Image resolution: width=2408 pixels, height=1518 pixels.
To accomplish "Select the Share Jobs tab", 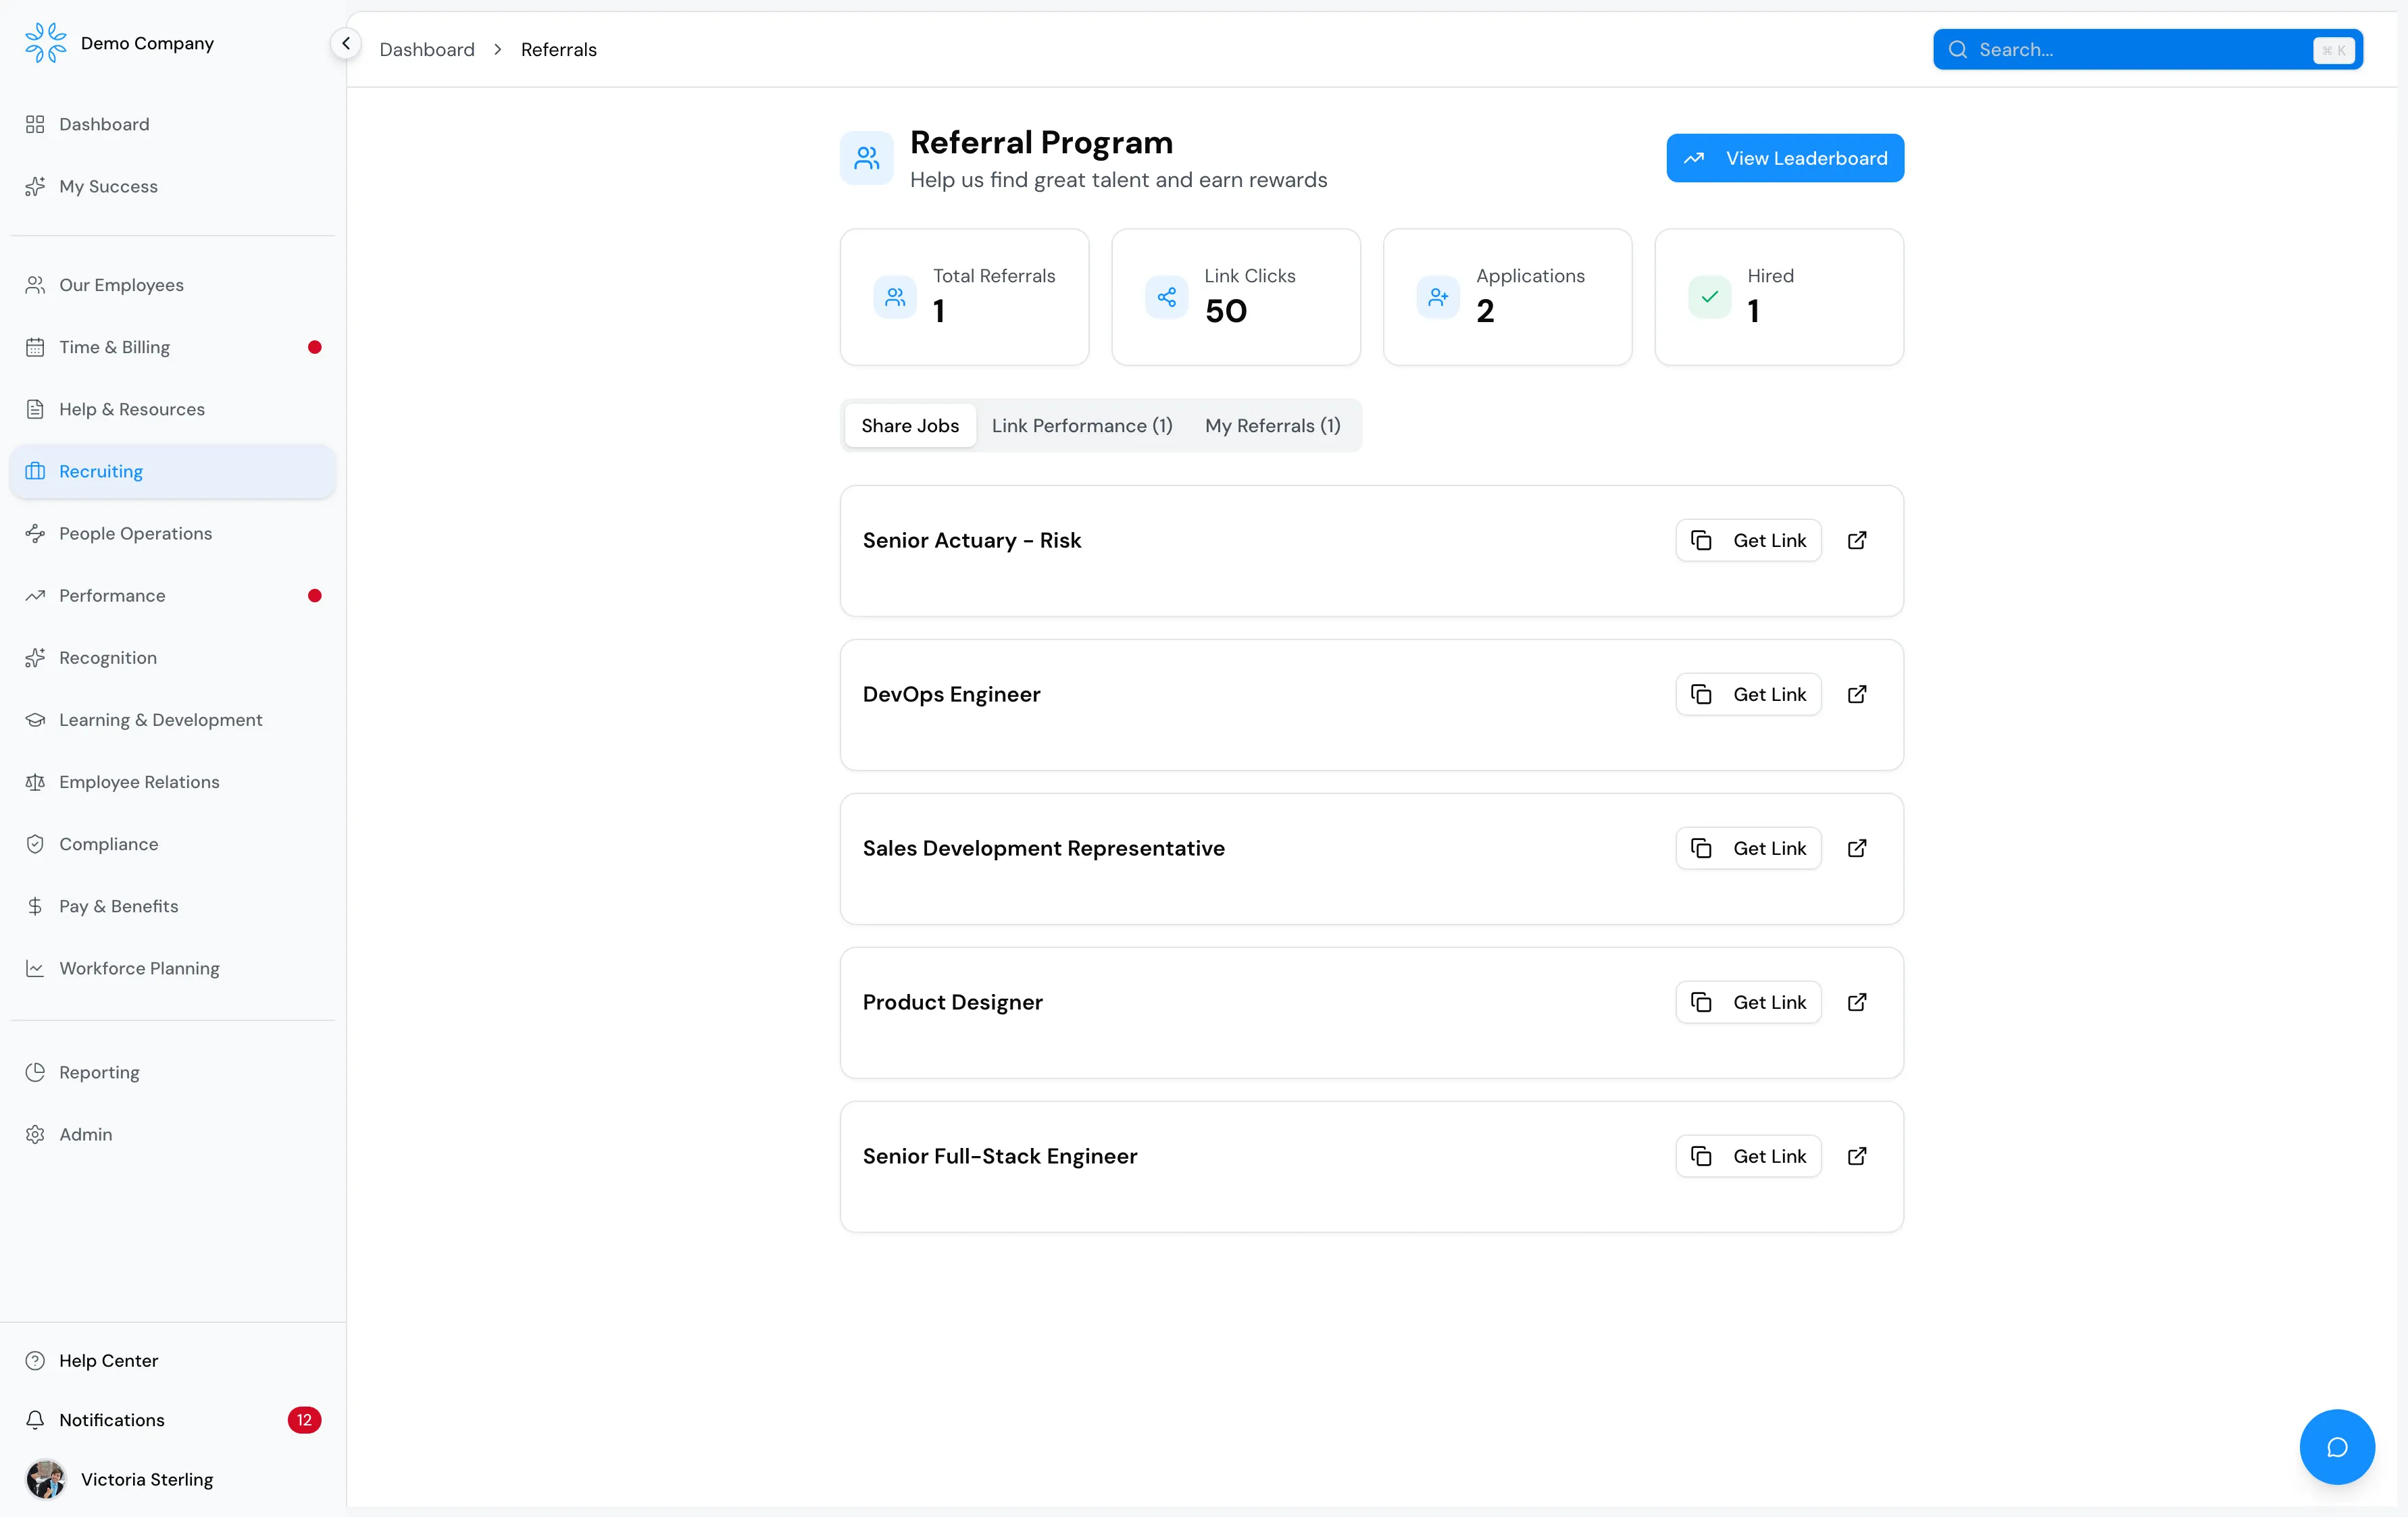I will point(909,425).
